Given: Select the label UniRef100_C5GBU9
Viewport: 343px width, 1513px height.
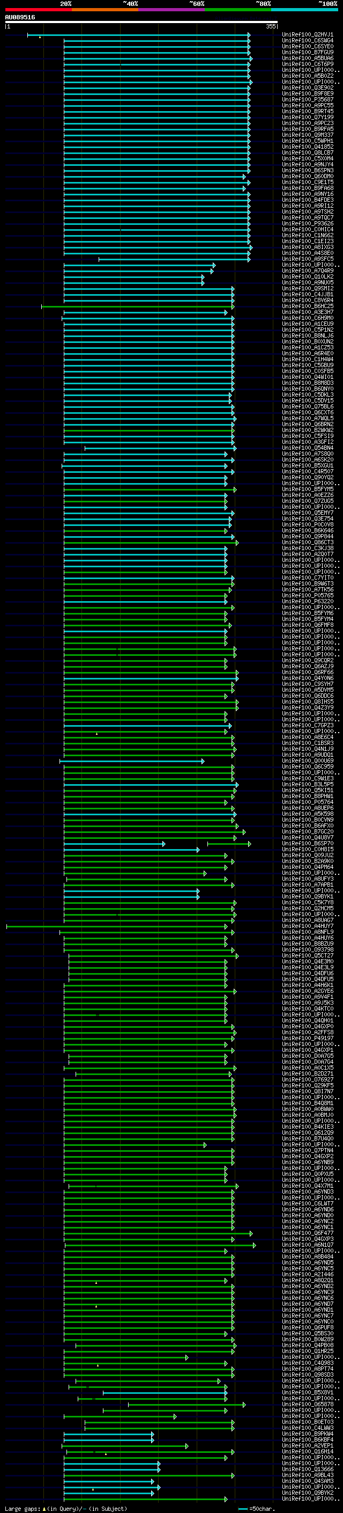Looking at the screenshot, I should pyautogui.click(x=308, y=365).
